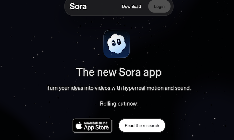Click the "Download on the" caption in the badge

click(96, 123)
